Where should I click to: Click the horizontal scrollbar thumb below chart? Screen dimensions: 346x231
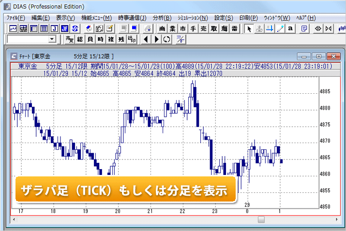point(261,219)
